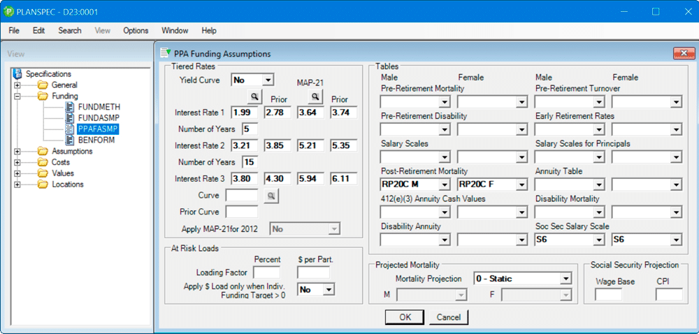Click the Cancel button
Image resolution: width=699 pixels, height=334 pixels.
[x=449, y=317]
